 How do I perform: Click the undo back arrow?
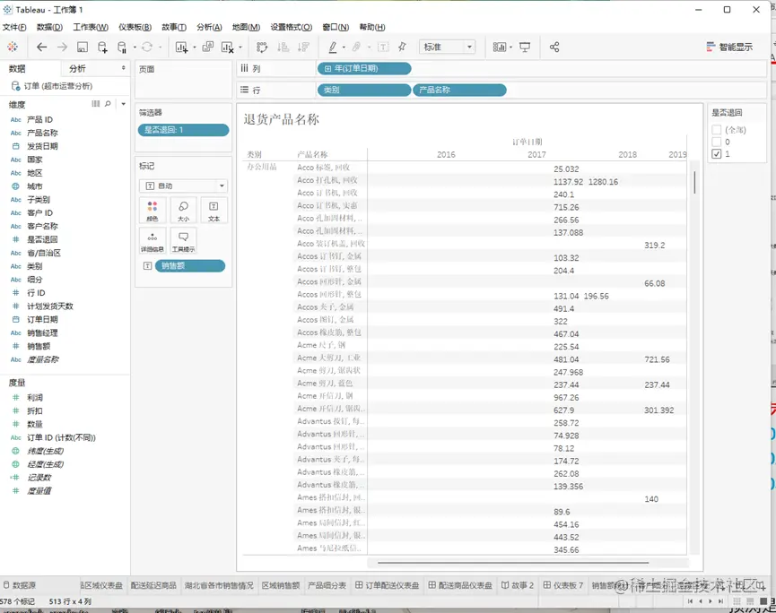point(41,47)
